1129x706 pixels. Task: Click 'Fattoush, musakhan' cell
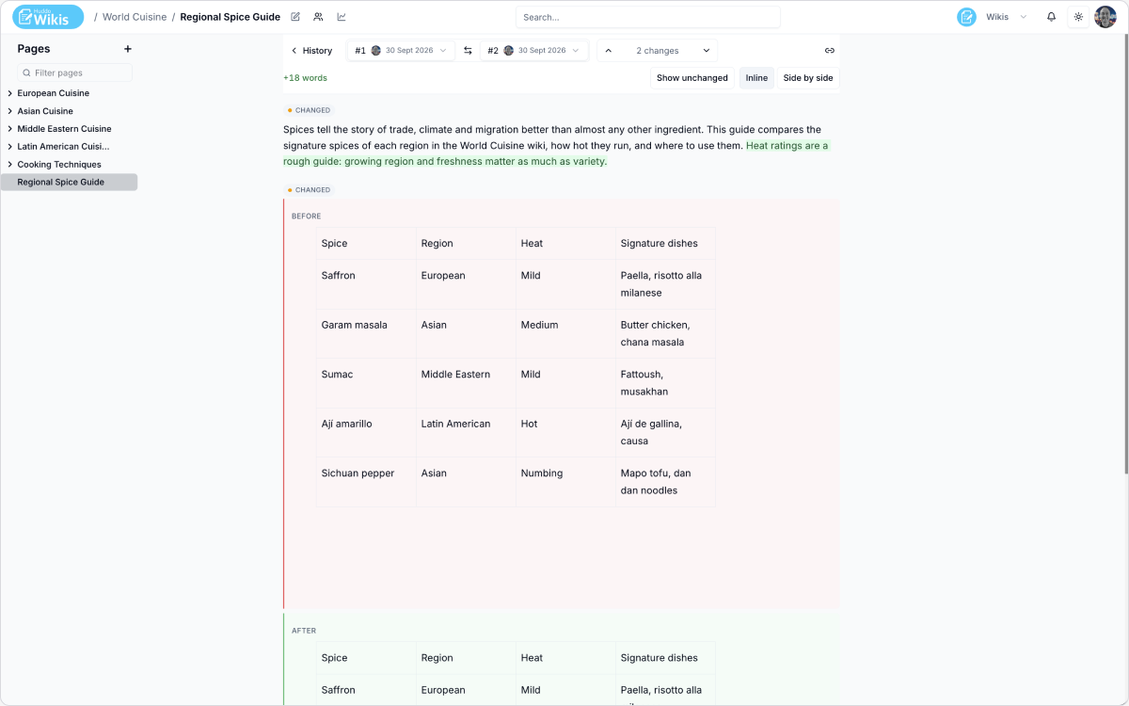[x=665, y=383]
